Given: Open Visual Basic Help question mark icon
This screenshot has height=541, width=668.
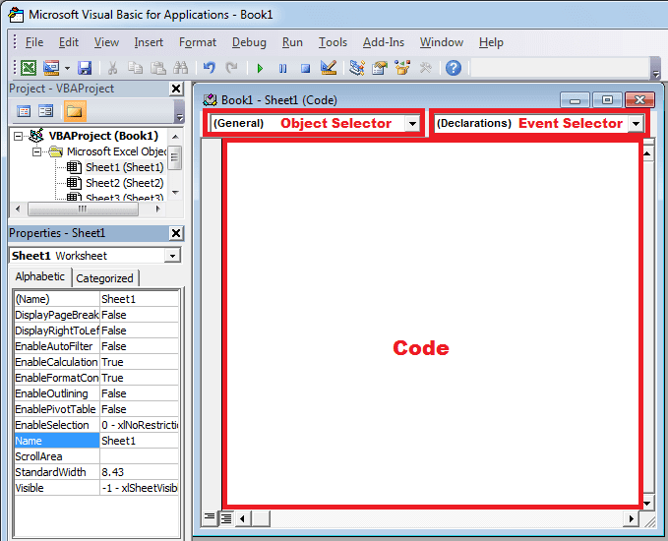Looking at the screenshot, I should 454,68.
